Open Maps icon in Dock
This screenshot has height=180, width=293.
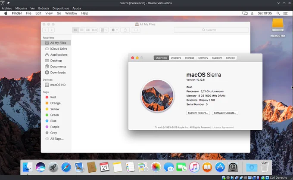tap(143, 167)
